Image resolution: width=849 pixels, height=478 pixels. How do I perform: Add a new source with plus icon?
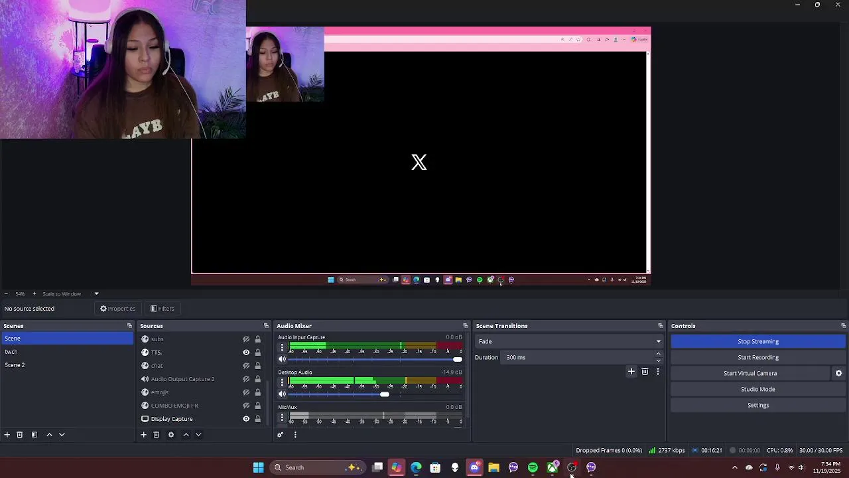tap(143, 435)
